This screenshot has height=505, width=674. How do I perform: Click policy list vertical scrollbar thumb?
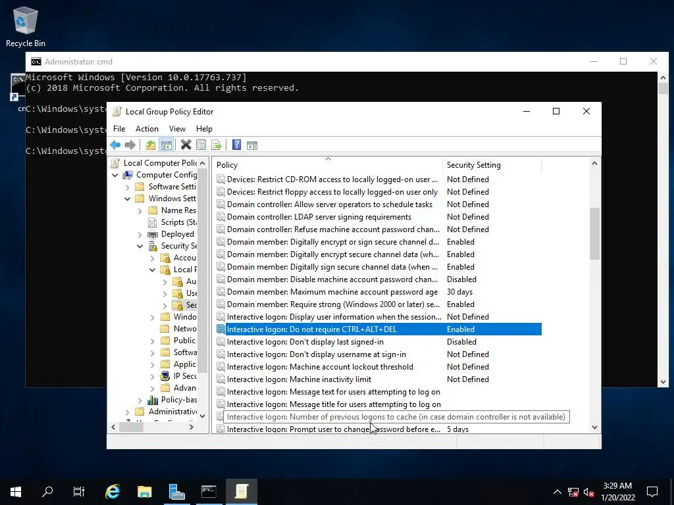tap(594, 234)
